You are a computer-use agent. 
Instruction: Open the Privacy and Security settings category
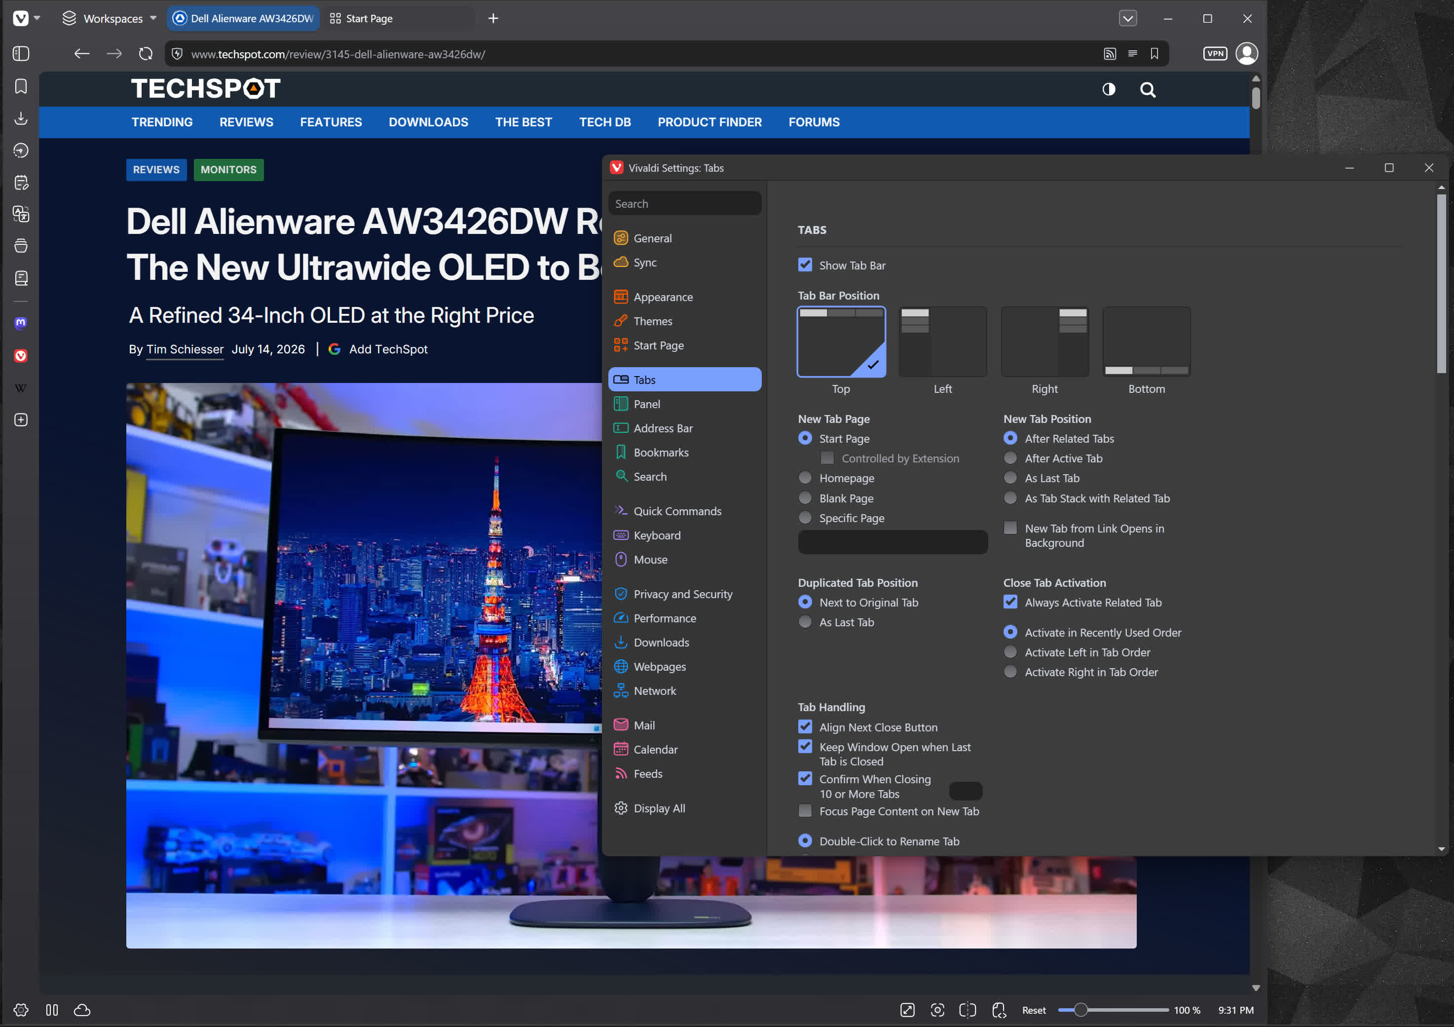pyautogui.click(x=684, y=594)
